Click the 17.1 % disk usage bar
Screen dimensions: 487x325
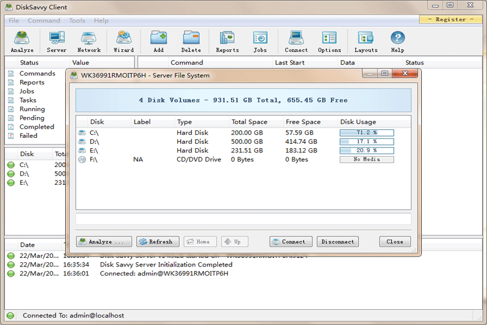367,142
